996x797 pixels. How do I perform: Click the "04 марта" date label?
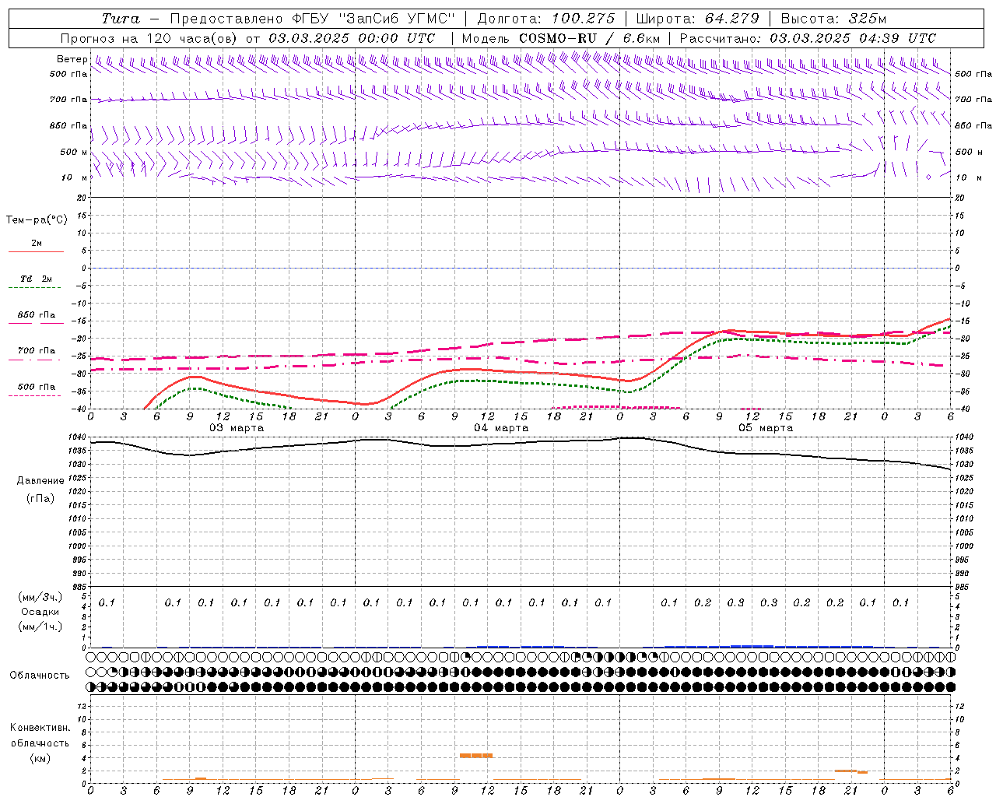pos(501,428)
